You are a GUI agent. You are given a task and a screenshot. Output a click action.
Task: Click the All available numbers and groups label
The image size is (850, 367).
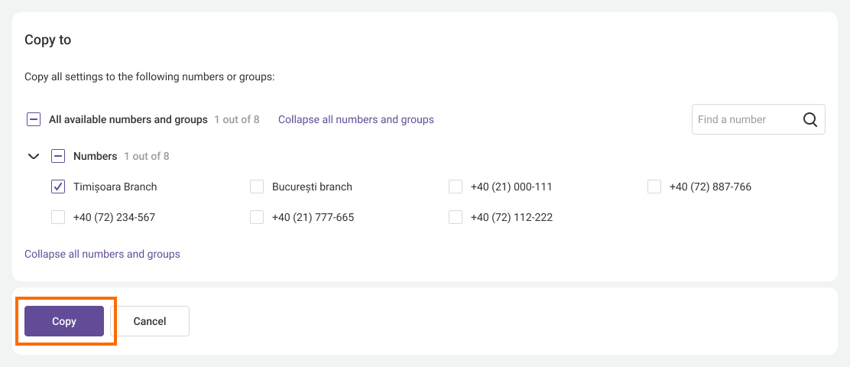[x=128, y=119]
